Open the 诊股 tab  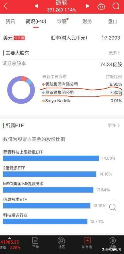click(62, 21)
